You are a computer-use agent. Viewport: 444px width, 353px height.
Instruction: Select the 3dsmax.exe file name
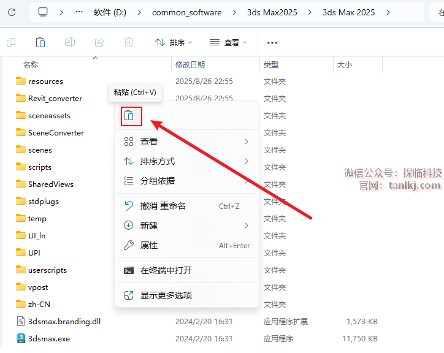(x=49, y=338)
